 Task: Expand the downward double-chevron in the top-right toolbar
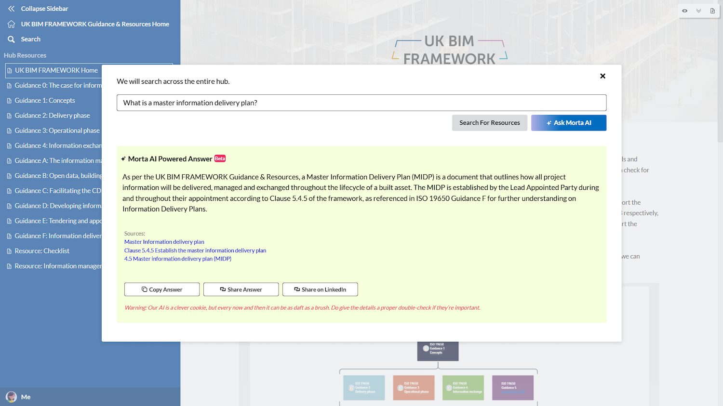pos(698,11)
